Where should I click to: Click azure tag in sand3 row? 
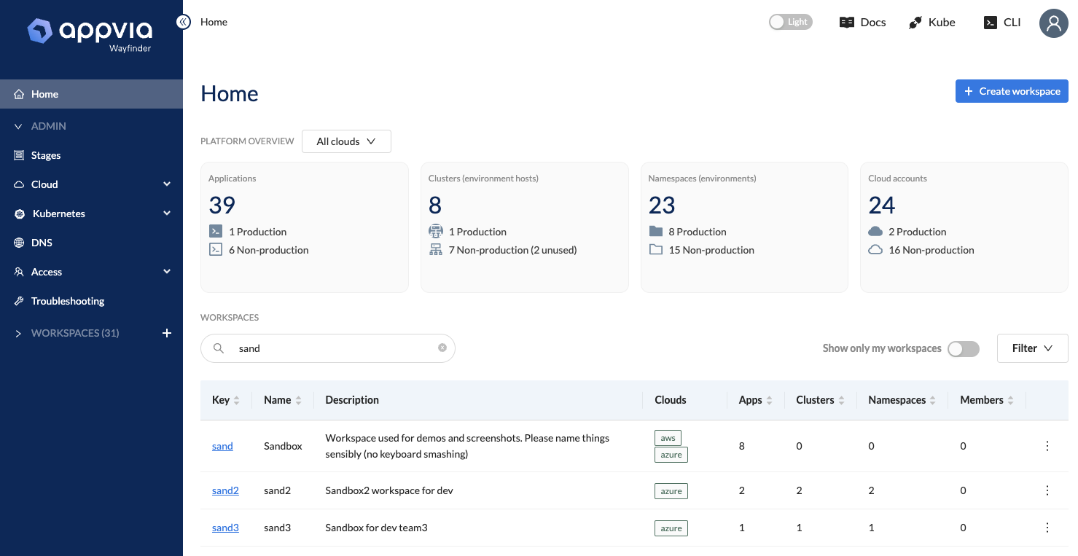coord(671,528)
